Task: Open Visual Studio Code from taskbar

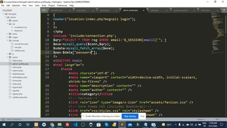Action: pyautogui.click(x=75, y=125)
